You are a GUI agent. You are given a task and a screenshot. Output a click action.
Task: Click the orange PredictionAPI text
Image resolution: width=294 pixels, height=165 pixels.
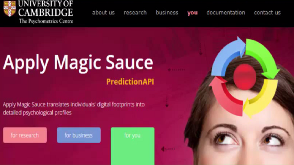click(130, 82)
